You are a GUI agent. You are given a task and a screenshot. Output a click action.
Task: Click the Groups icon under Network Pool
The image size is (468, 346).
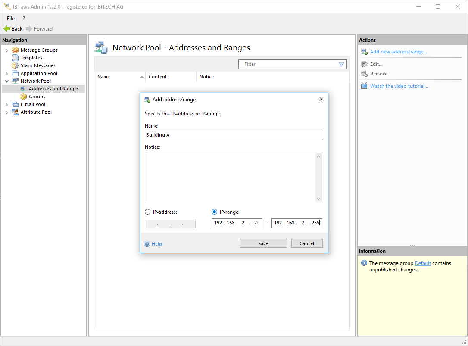point(23,97)
